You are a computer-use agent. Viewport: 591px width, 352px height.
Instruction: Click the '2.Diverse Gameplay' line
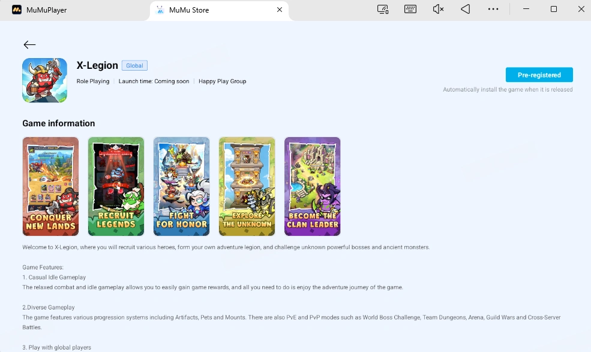48,307
